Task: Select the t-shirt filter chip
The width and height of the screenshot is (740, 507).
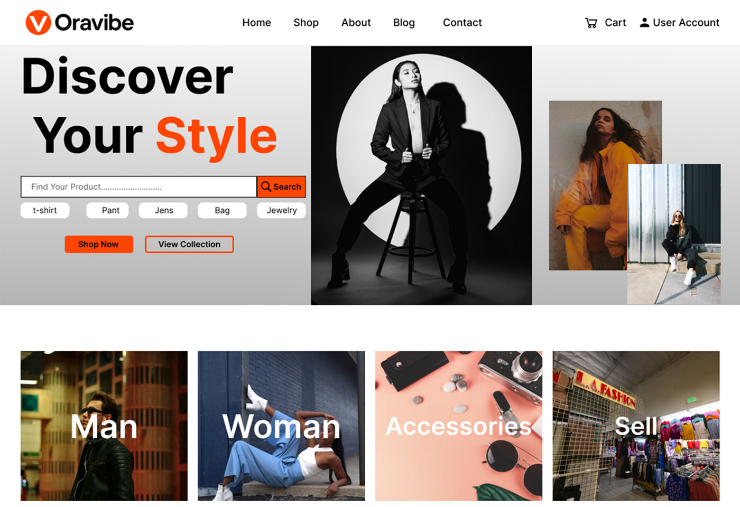Action: coord(45,210)
